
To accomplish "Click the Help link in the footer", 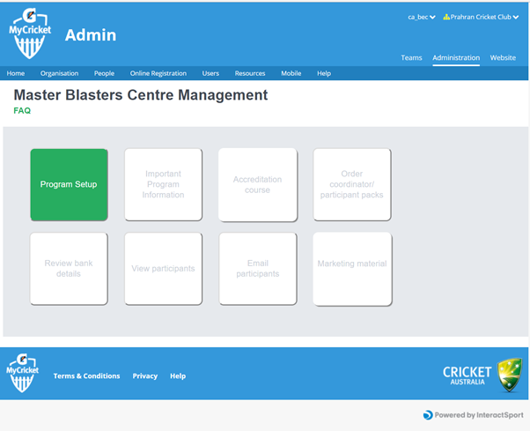I will 178,375.
